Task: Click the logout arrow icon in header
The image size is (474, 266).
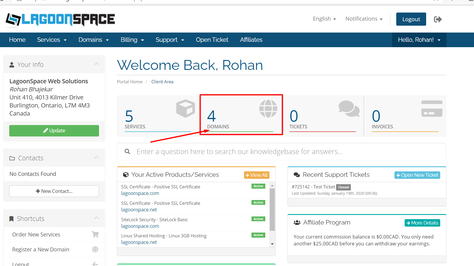Action: (438, 19)
